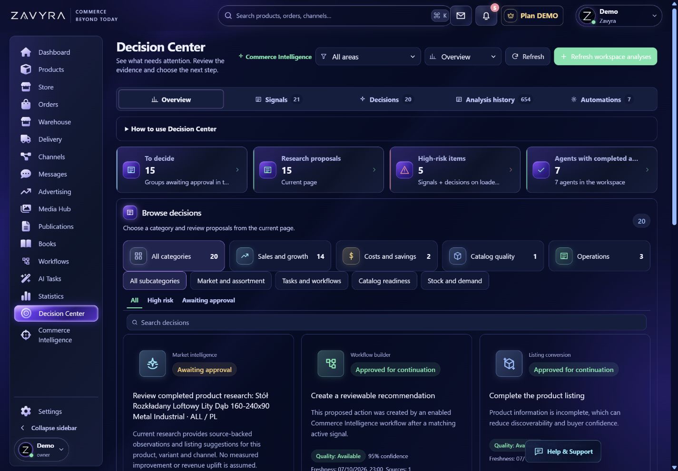Open the Channels icon in sidebar
Image resolution: width=678 pixels, height=471 pixels.
[x=26, y=157]
